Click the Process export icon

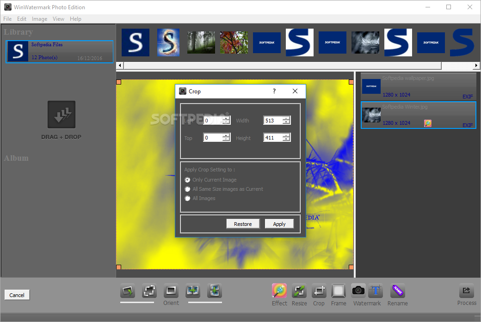coord(466,291)
